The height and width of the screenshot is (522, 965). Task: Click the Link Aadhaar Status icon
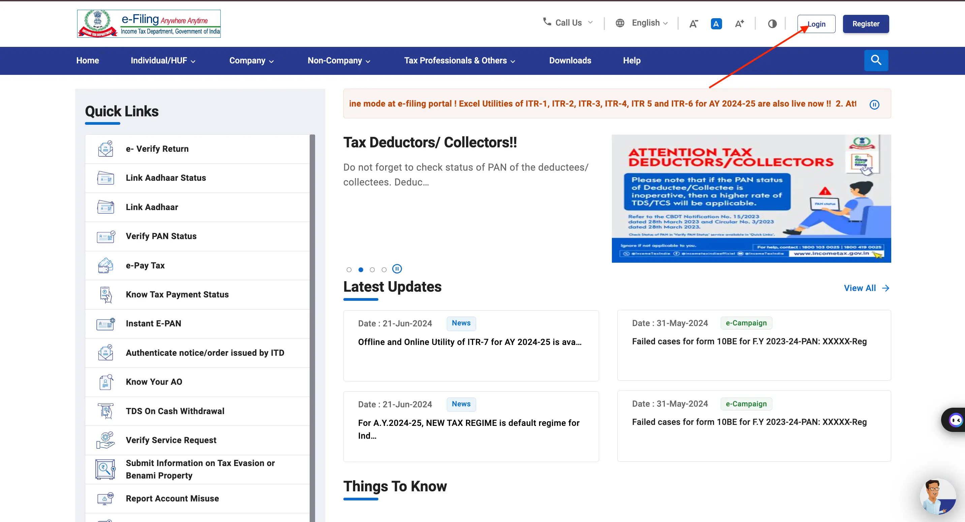pos(104,177)
